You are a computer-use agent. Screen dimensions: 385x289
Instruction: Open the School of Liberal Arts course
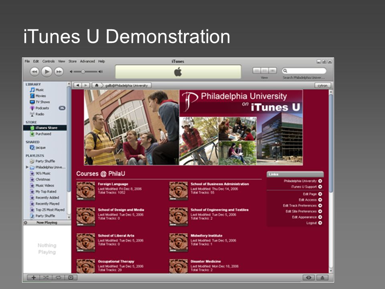[116, 236]
